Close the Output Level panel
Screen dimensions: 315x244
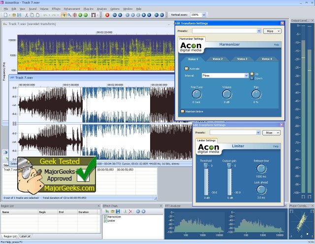pyautogui.click(x=313, y=21)
